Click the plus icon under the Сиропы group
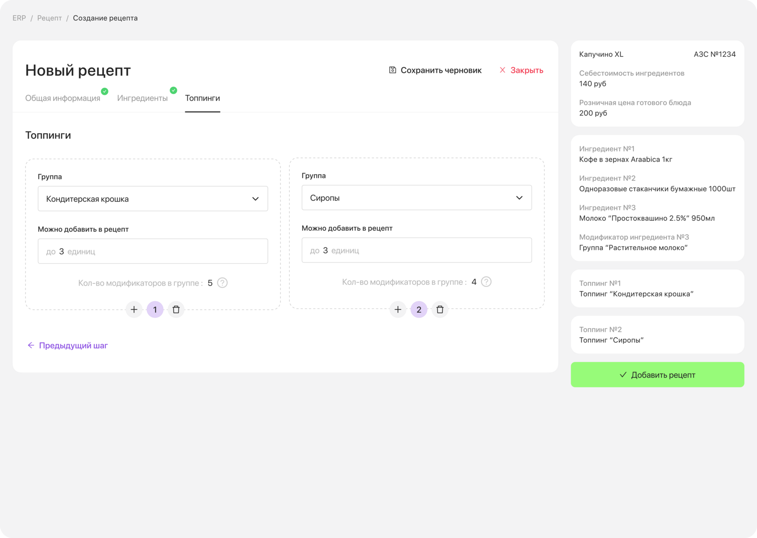Screen dimensions: 757x538 coord(398,310)
